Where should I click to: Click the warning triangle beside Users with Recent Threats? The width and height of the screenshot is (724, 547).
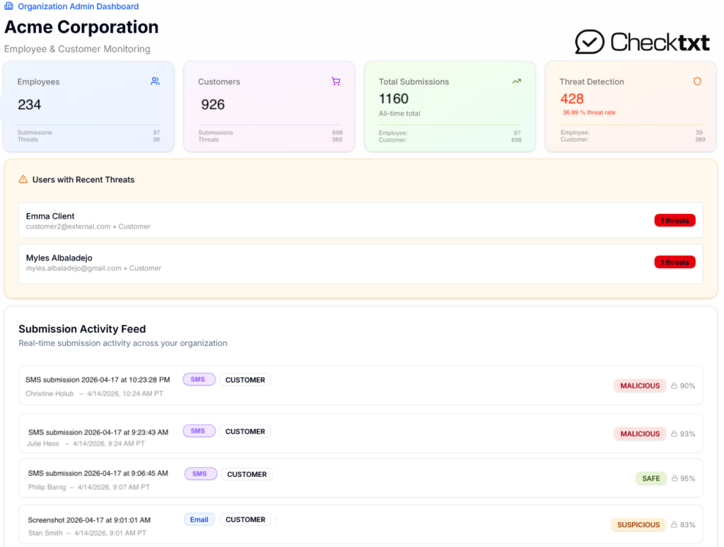tap(25, 180)
